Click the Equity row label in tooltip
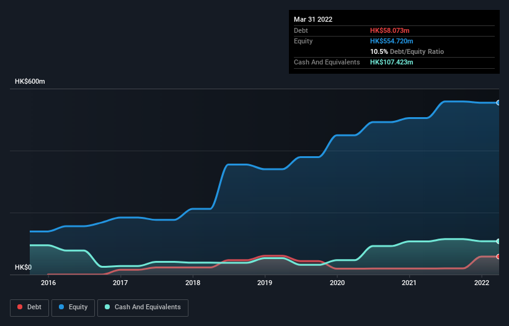The width and height of the screenshot is (509, 326). [x=303, y=41]
